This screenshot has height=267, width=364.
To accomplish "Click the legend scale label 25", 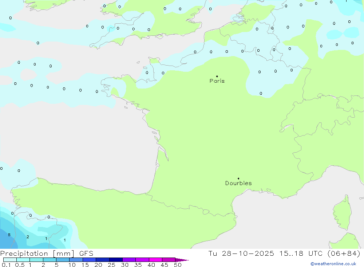I will (x=111, y=265).
